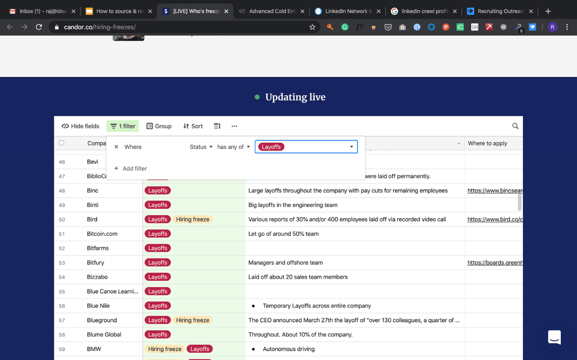Viewport: 577px width, 360px height.
Task: Reload the candor.co page
Action: (x=39, y=27)
